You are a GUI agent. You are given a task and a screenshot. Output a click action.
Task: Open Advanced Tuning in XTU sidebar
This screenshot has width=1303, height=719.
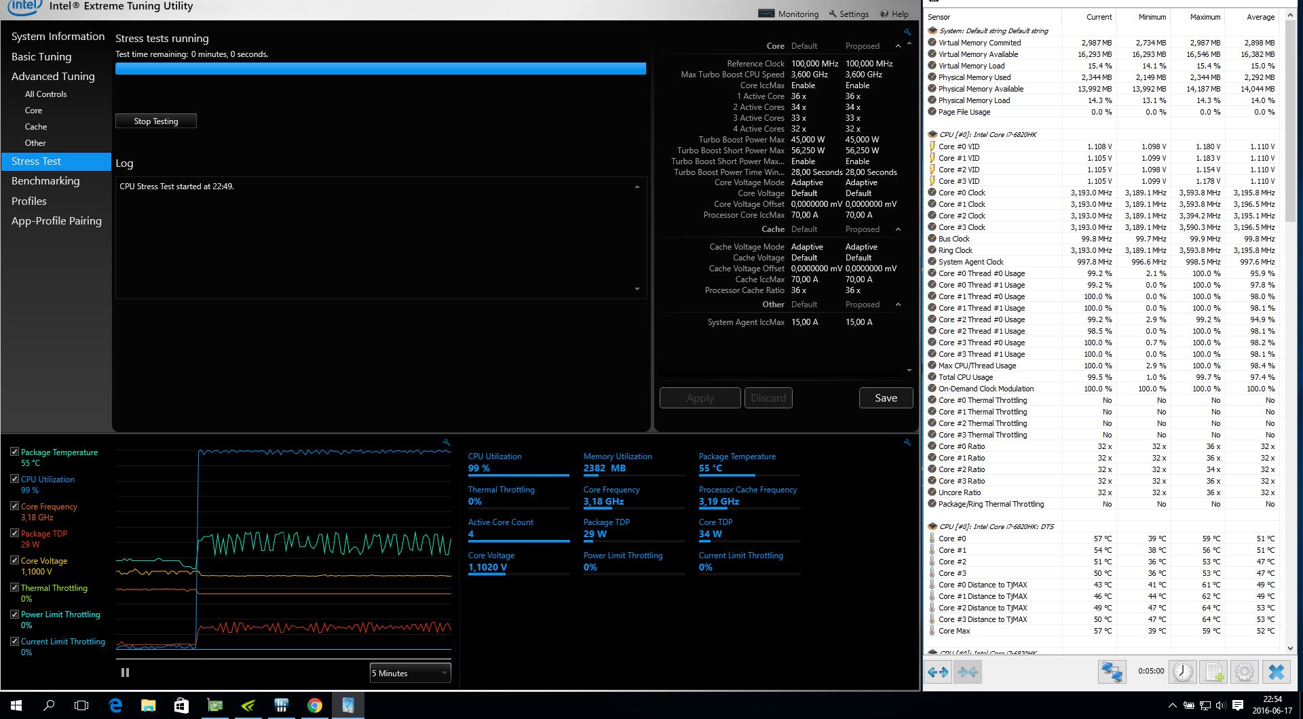pyautogui.click(x=53, y=77)
